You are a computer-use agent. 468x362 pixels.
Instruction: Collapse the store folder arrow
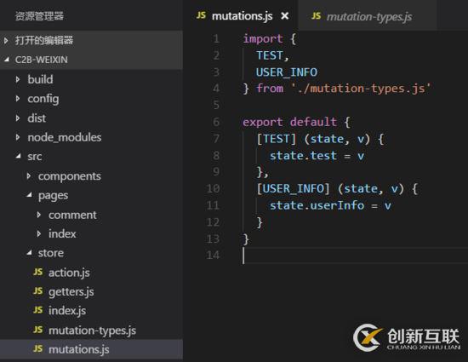(x=29, y=253)
